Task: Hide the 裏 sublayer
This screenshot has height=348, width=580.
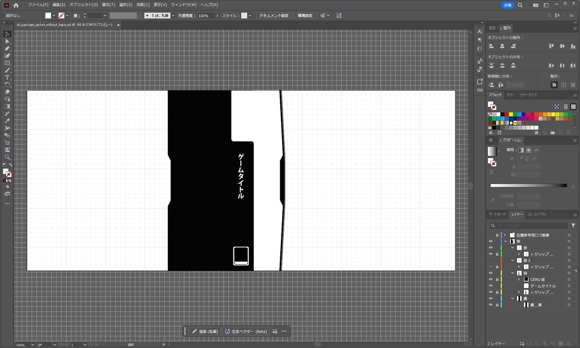Action: click(491, 298)
